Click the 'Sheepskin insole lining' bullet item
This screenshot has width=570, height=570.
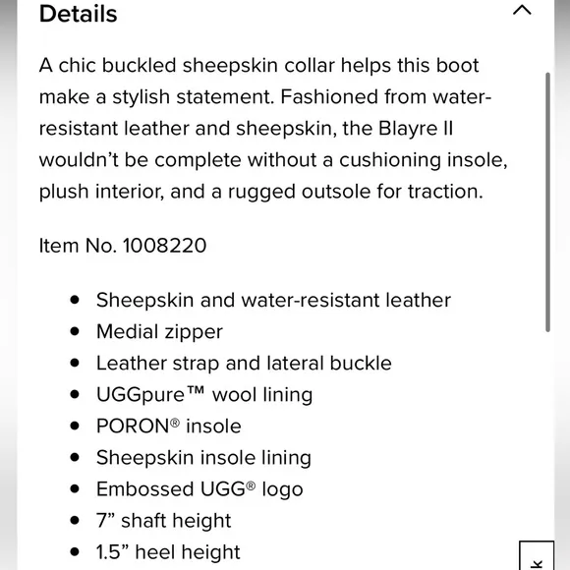coord(203,458)
